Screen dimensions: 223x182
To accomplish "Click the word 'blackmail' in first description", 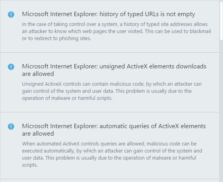I will pos(200,31).
